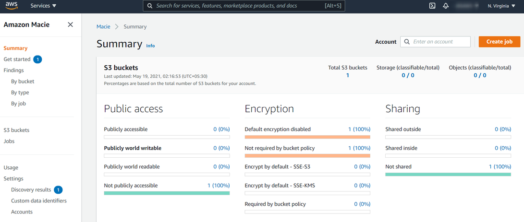Open the notifications bell icon
The width and height of the screenshot is (524, 222).
pos(445,6)
